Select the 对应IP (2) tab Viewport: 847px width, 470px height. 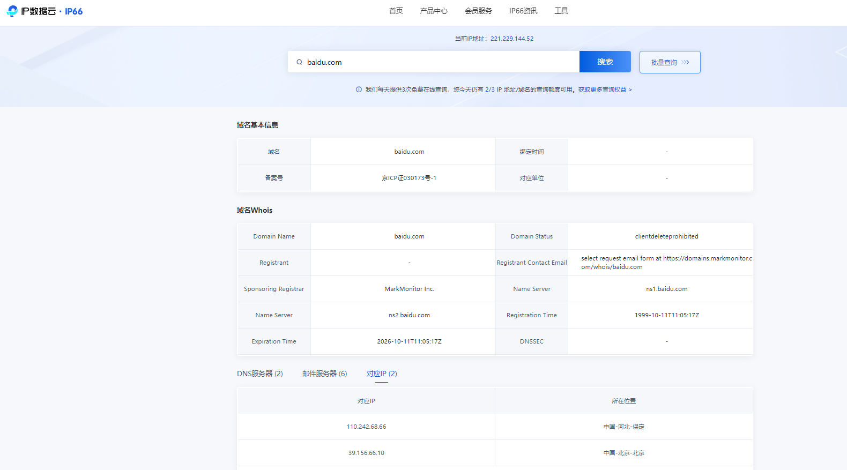(x=382, y=374)
